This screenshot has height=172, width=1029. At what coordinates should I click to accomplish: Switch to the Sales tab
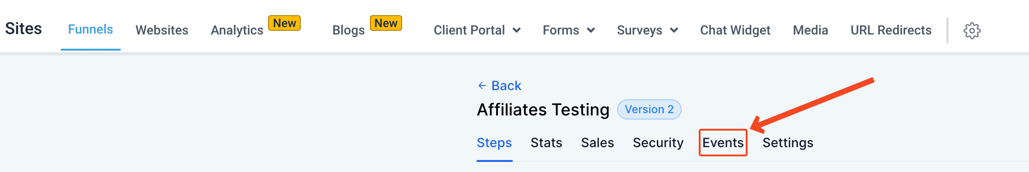[x=597, y=143]
